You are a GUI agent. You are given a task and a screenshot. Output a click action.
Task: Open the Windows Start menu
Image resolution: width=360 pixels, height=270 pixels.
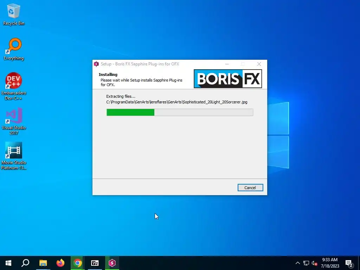8,263
